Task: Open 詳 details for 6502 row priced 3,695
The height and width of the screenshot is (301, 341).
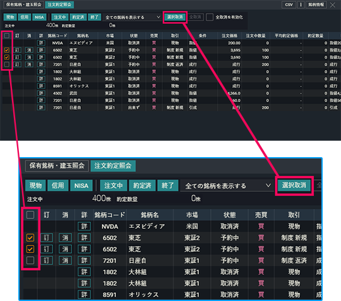Action: tap(41, 50)
